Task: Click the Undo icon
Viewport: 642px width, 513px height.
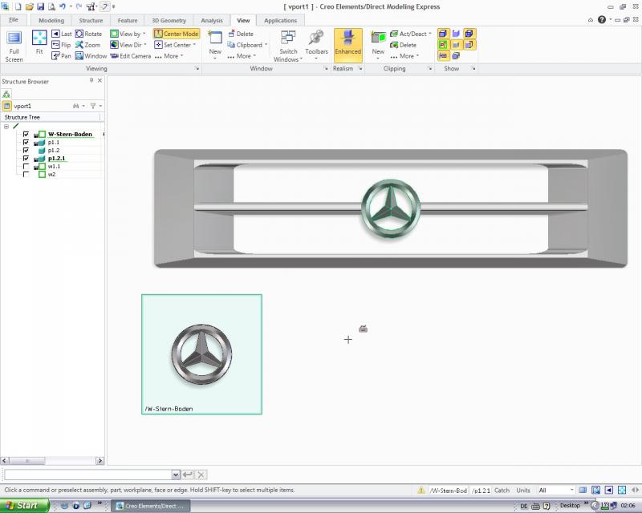Action: click(63, 6)
